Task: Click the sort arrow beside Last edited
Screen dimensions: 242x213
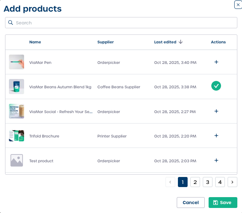Action: point(181,42)
